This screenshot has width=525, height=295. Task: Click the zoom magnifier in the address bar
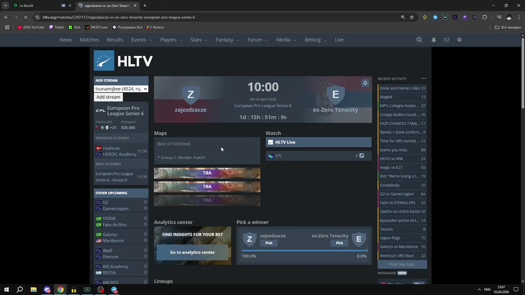(403, 17)
